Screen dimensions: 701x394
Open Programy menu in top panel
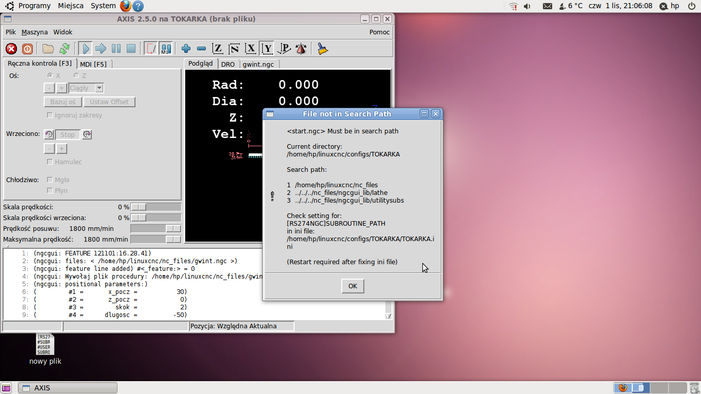(34, 6)
